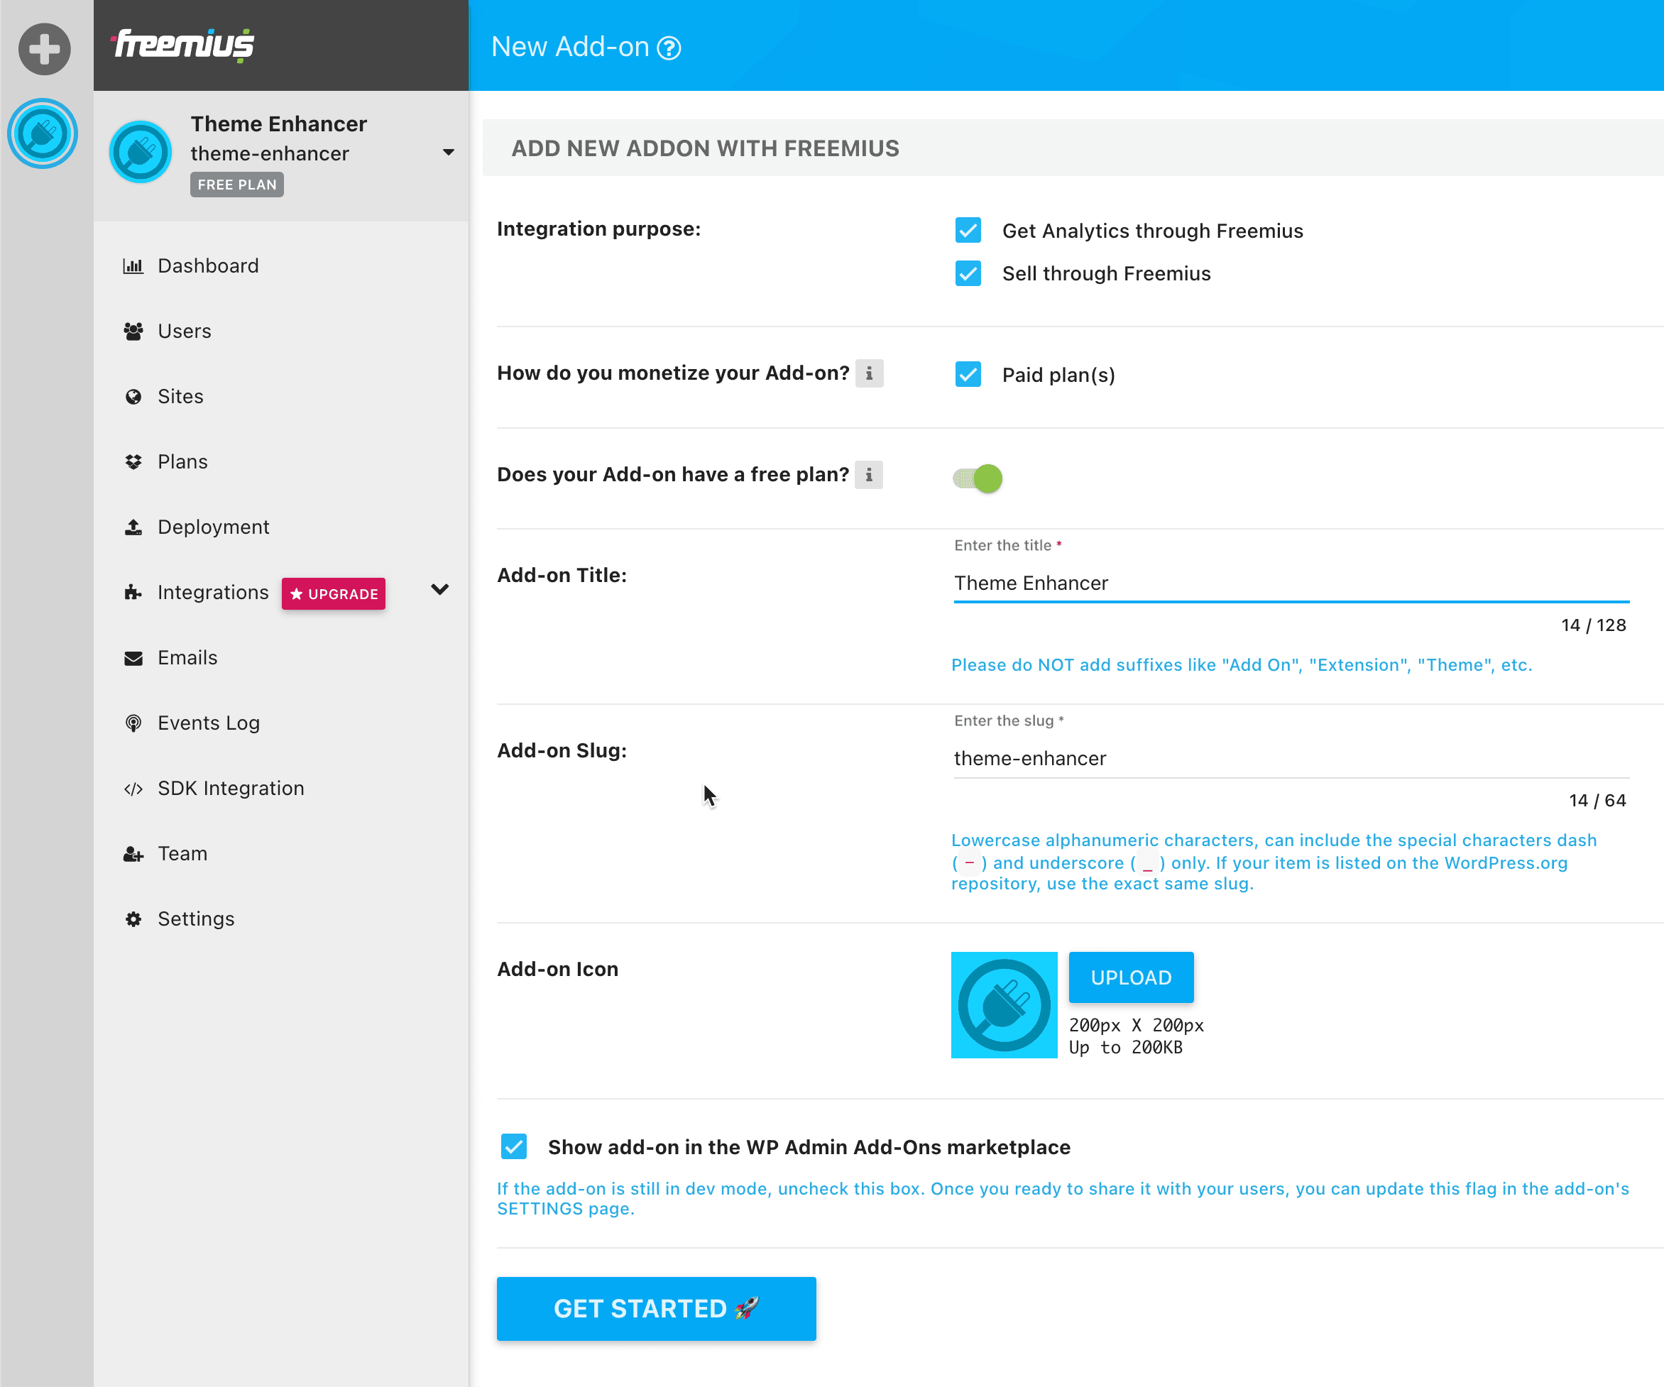The height and width of the screenshot is (1387, 1664).
Task: Click the UPLOAD icon button
Action: click(1131, 977)
